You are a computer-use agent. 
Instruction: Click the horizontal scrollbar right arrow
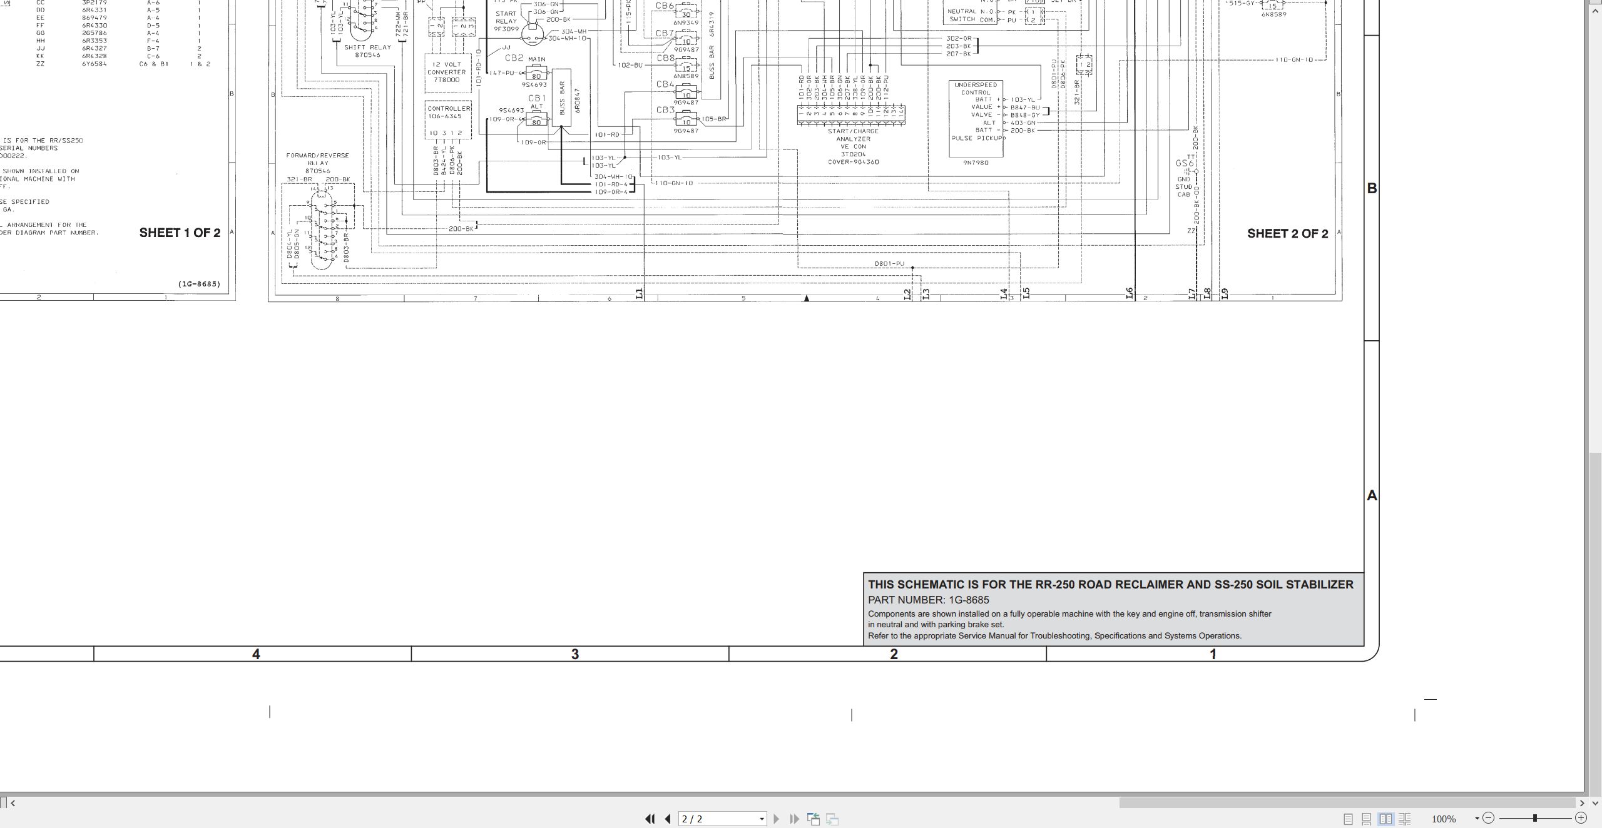[x=1582, y=803]
